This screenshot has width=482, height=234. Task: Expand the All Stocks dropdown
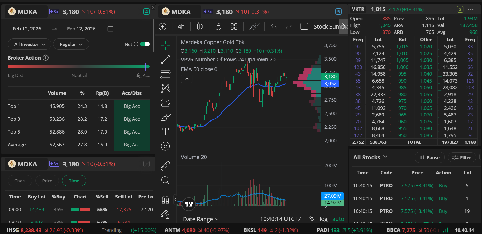(x=370, y=157)
